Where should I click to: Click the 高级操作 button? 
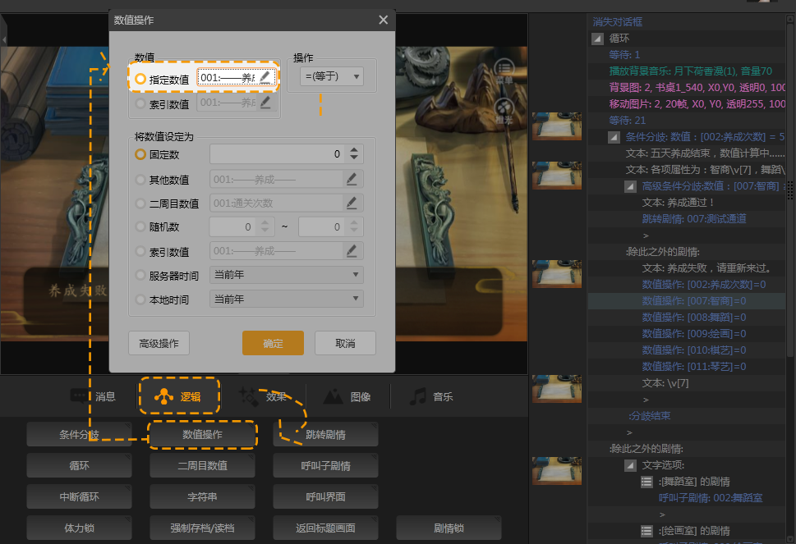pyautogui.click(x=159, y=343)
